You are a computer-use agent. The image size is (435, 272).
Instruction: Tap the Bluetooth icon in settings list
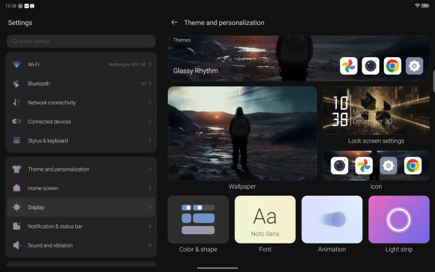click(17, 83)
